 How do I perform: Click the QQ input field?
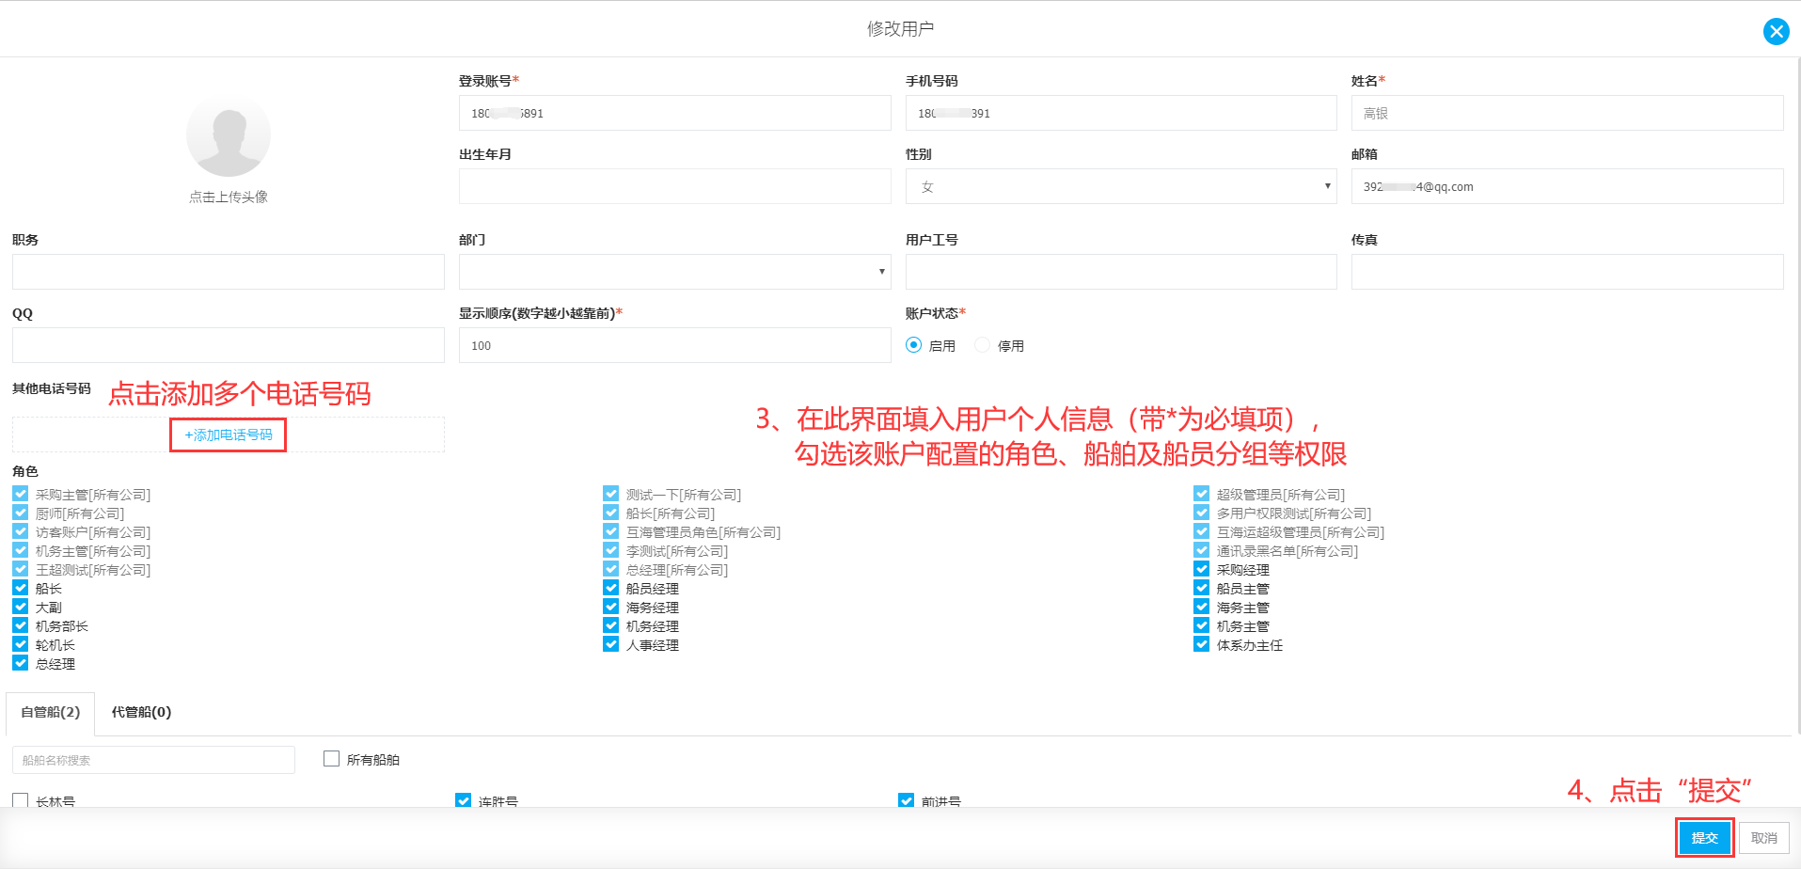(x=229, y=345)
